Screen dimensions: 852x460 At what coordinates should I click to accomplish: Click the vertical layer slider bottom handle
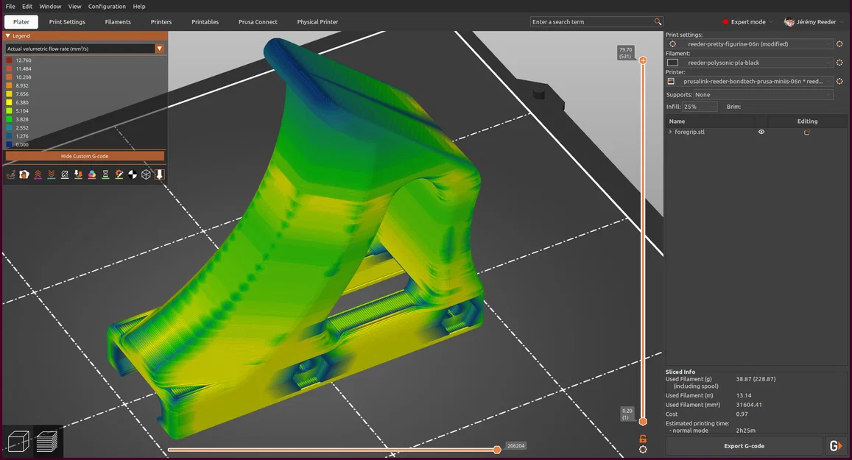tap(643, 422)
